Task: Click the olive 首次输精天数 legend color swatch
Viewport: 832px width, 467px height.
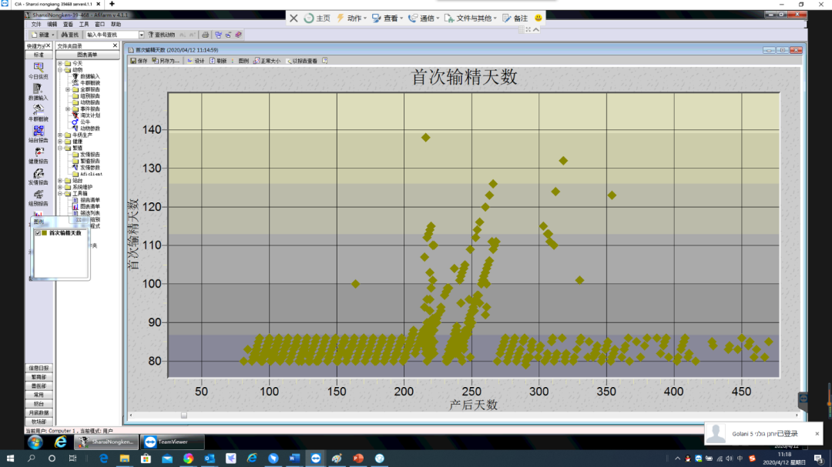Action: click(x=45, y=233)
